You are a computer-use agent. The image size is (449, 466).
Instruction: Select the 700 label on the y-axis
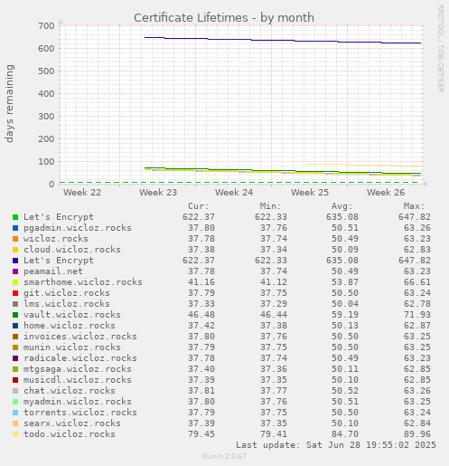click(x=46, y=26)
